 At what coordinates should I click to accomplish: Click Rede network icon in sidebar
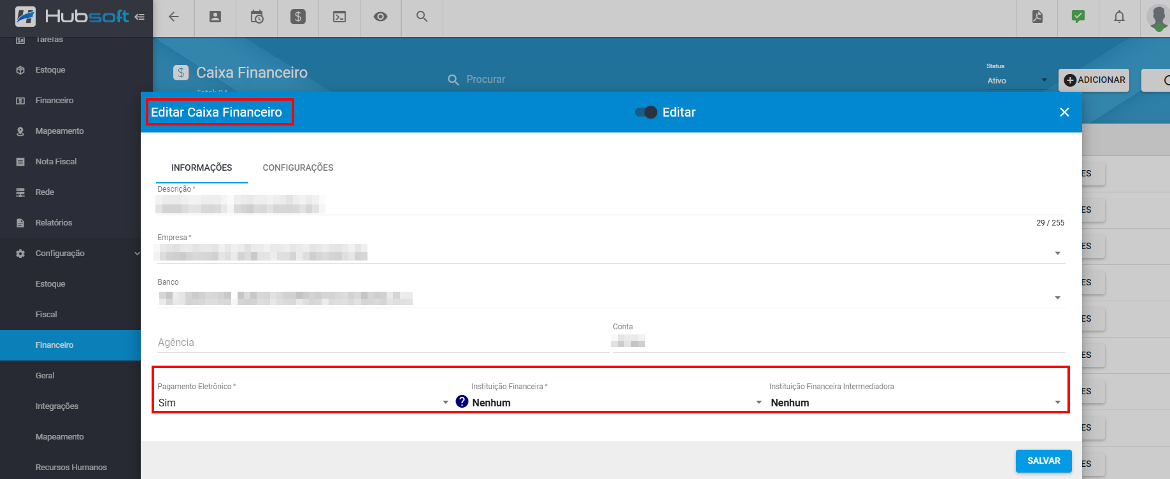click(x=20, y=192)
